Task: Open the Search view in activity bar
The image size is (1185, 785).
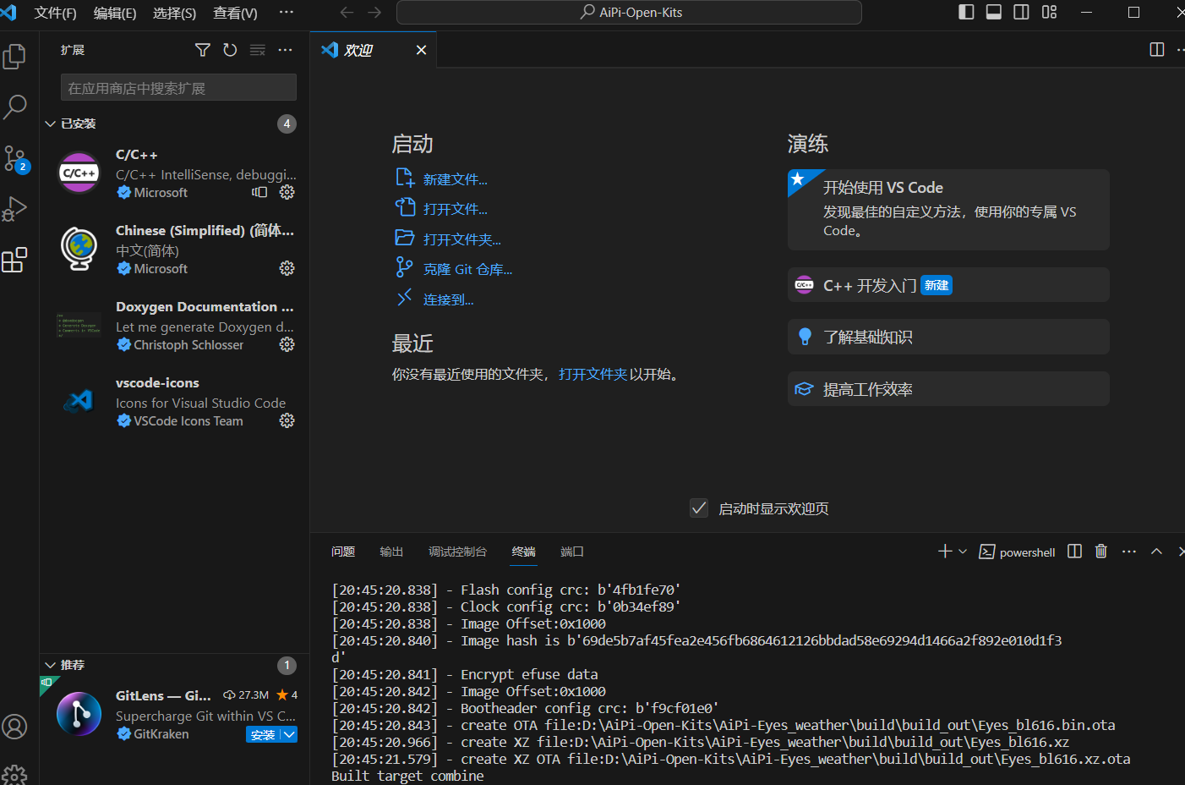Action: pyautogui.click(x=14, y=107)
